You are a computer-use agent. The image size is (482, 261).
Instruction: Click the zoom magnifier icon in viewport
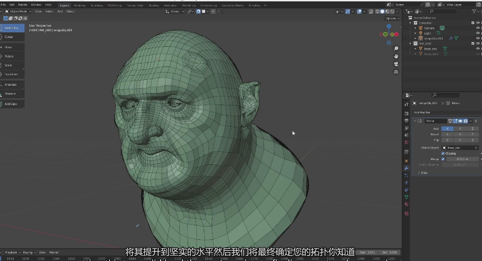click(396, 49)
